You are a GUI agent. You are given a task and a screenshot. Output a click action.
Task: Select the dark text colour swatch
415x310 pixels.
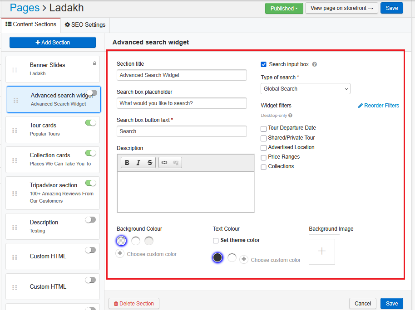click(x=217, y=257)
